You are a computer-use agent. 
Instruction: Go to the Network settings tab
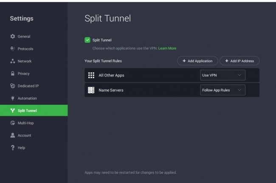pos(24,61)
